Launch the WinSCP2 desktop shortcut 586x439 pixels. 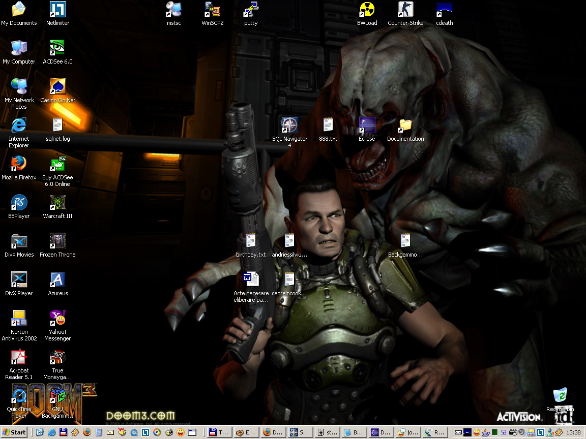click(x=212, y=13)
